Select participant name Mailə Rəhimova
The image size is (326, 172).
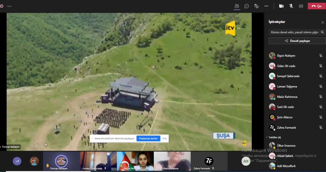pos(287,97)
